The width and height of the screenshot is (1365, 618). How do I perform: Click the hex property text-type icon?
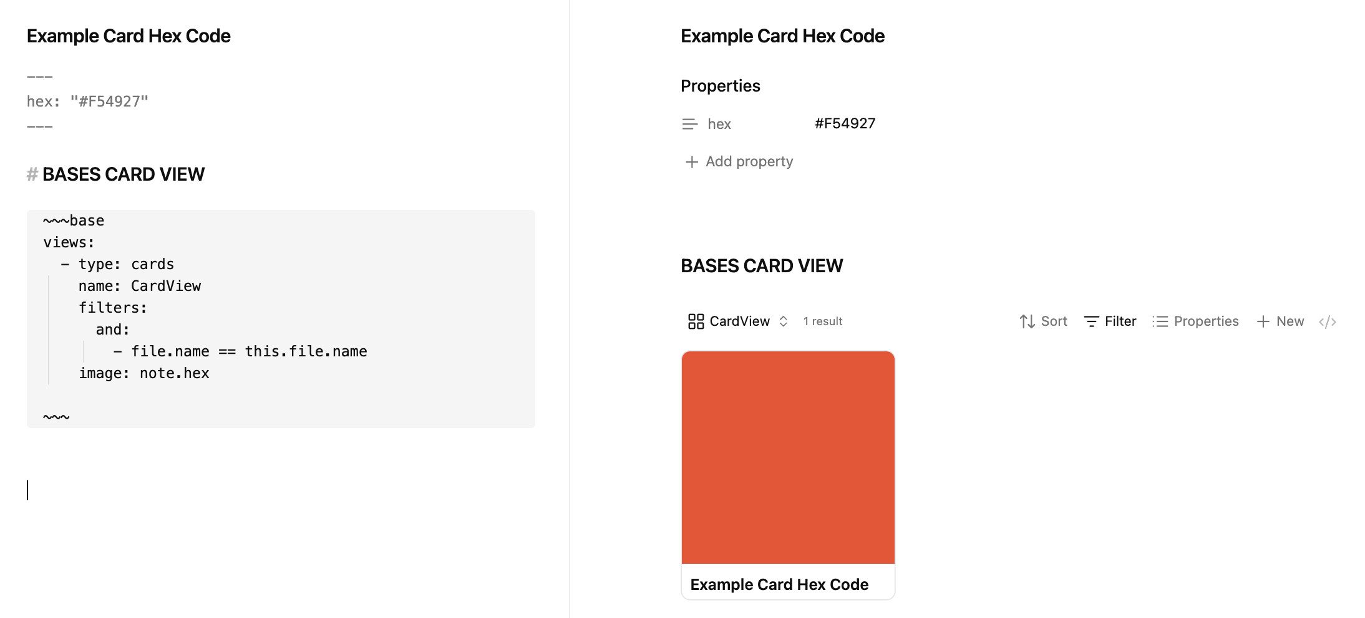click(689, 124)
